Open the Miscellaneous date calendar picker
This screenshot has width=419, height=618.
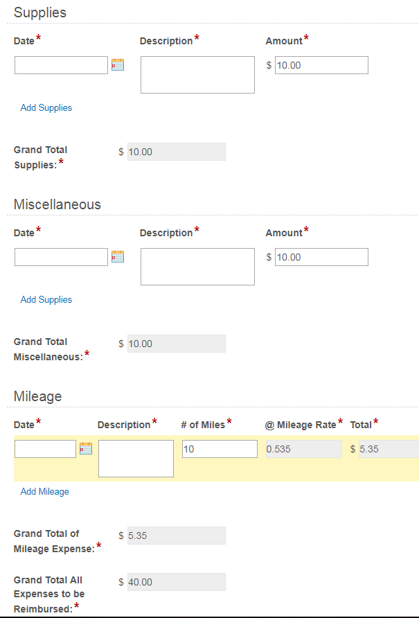pyautogui.click(x=118, y=256)
